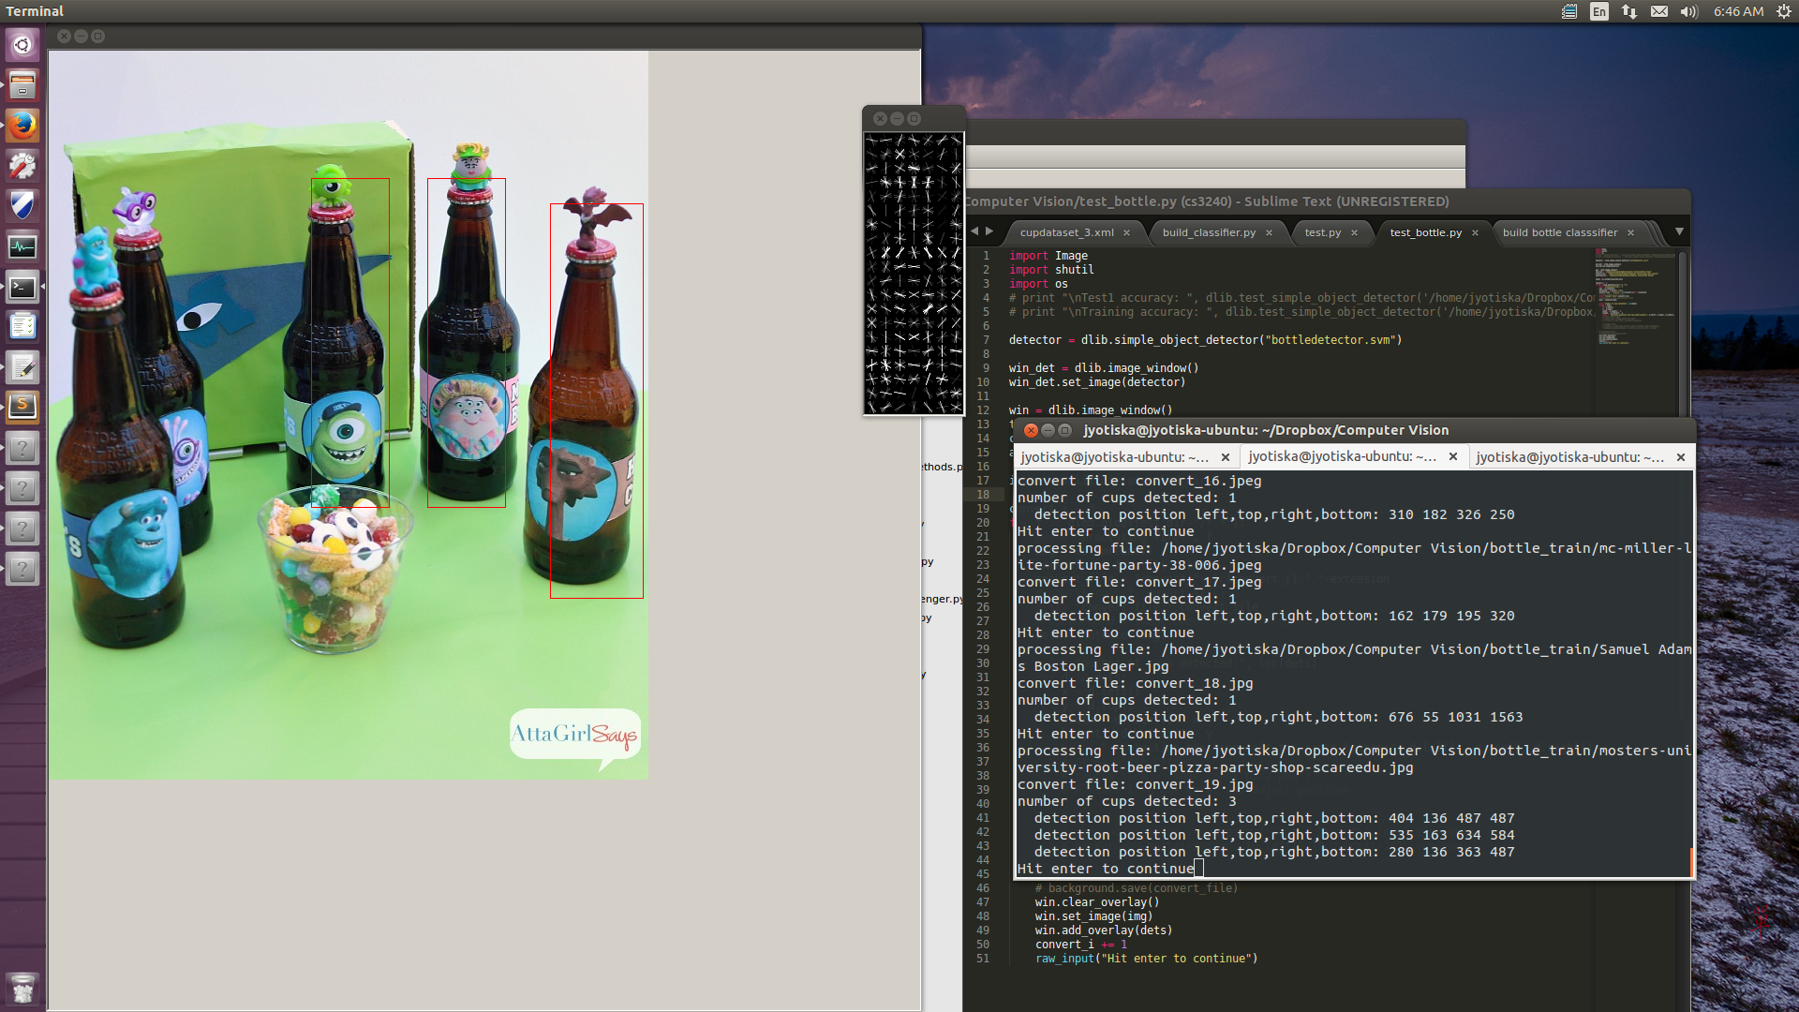
Task: Select the second terminal tab
Action: [1341, 456]
